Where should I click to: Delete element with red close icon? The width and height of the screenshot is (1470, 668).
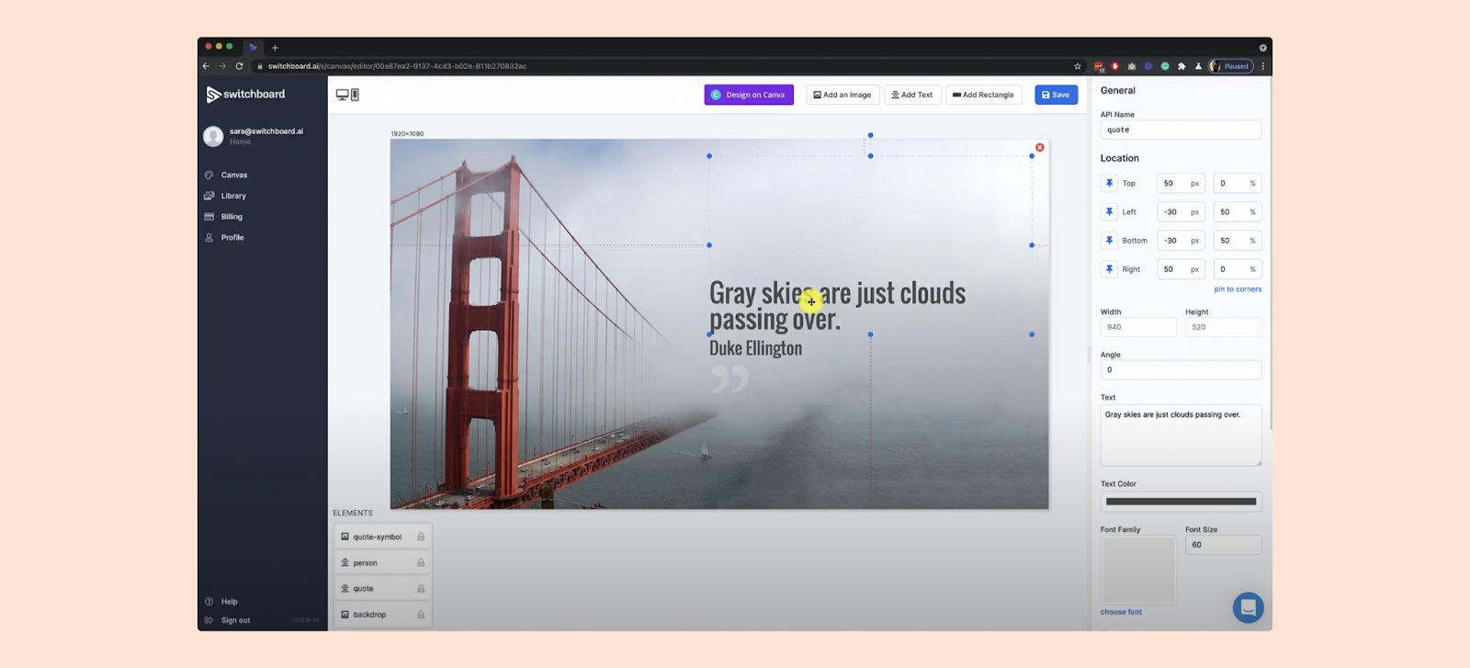click(x=1040, y=147)
